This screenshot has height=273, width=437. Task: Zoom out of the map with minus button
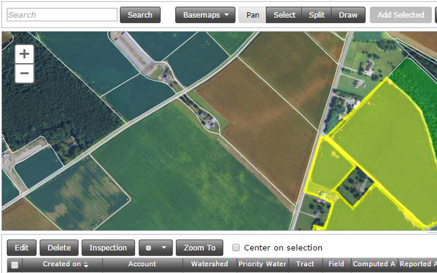click(24, 74)
